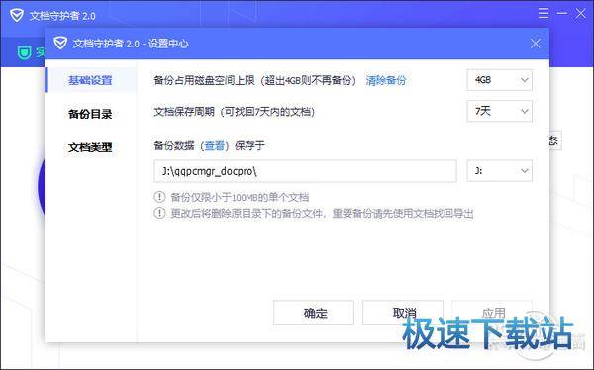Minimize the 文档守护者 main window
The image size is (594, 370).
coord(562,13)
